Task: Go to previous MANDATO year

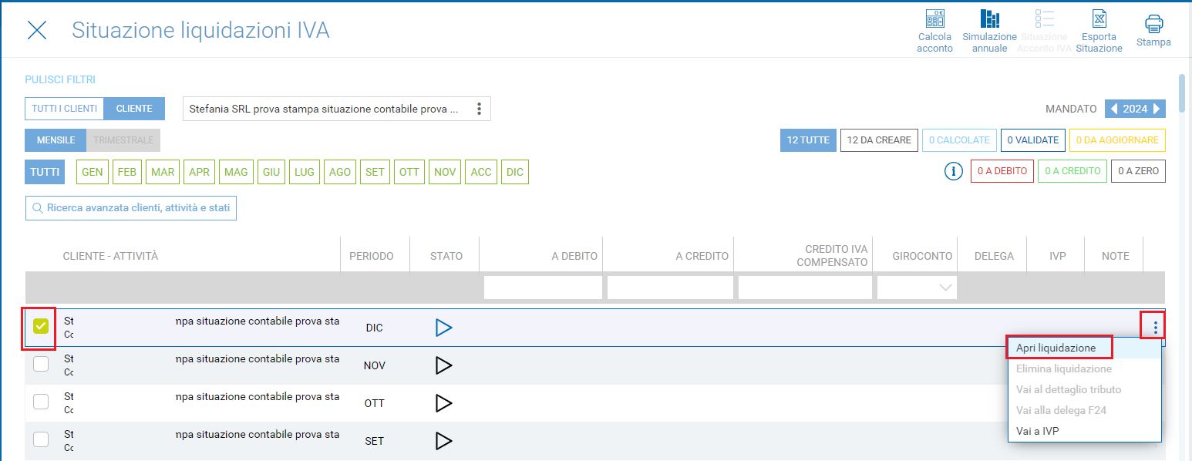Action: [x=1113, y=109]
